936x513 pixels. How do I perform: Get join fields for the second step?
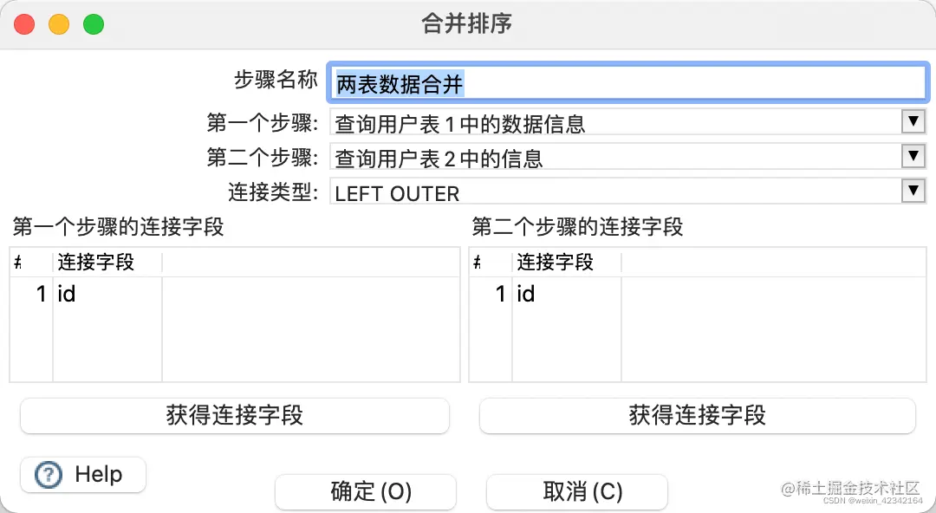[x=697, y=415]
